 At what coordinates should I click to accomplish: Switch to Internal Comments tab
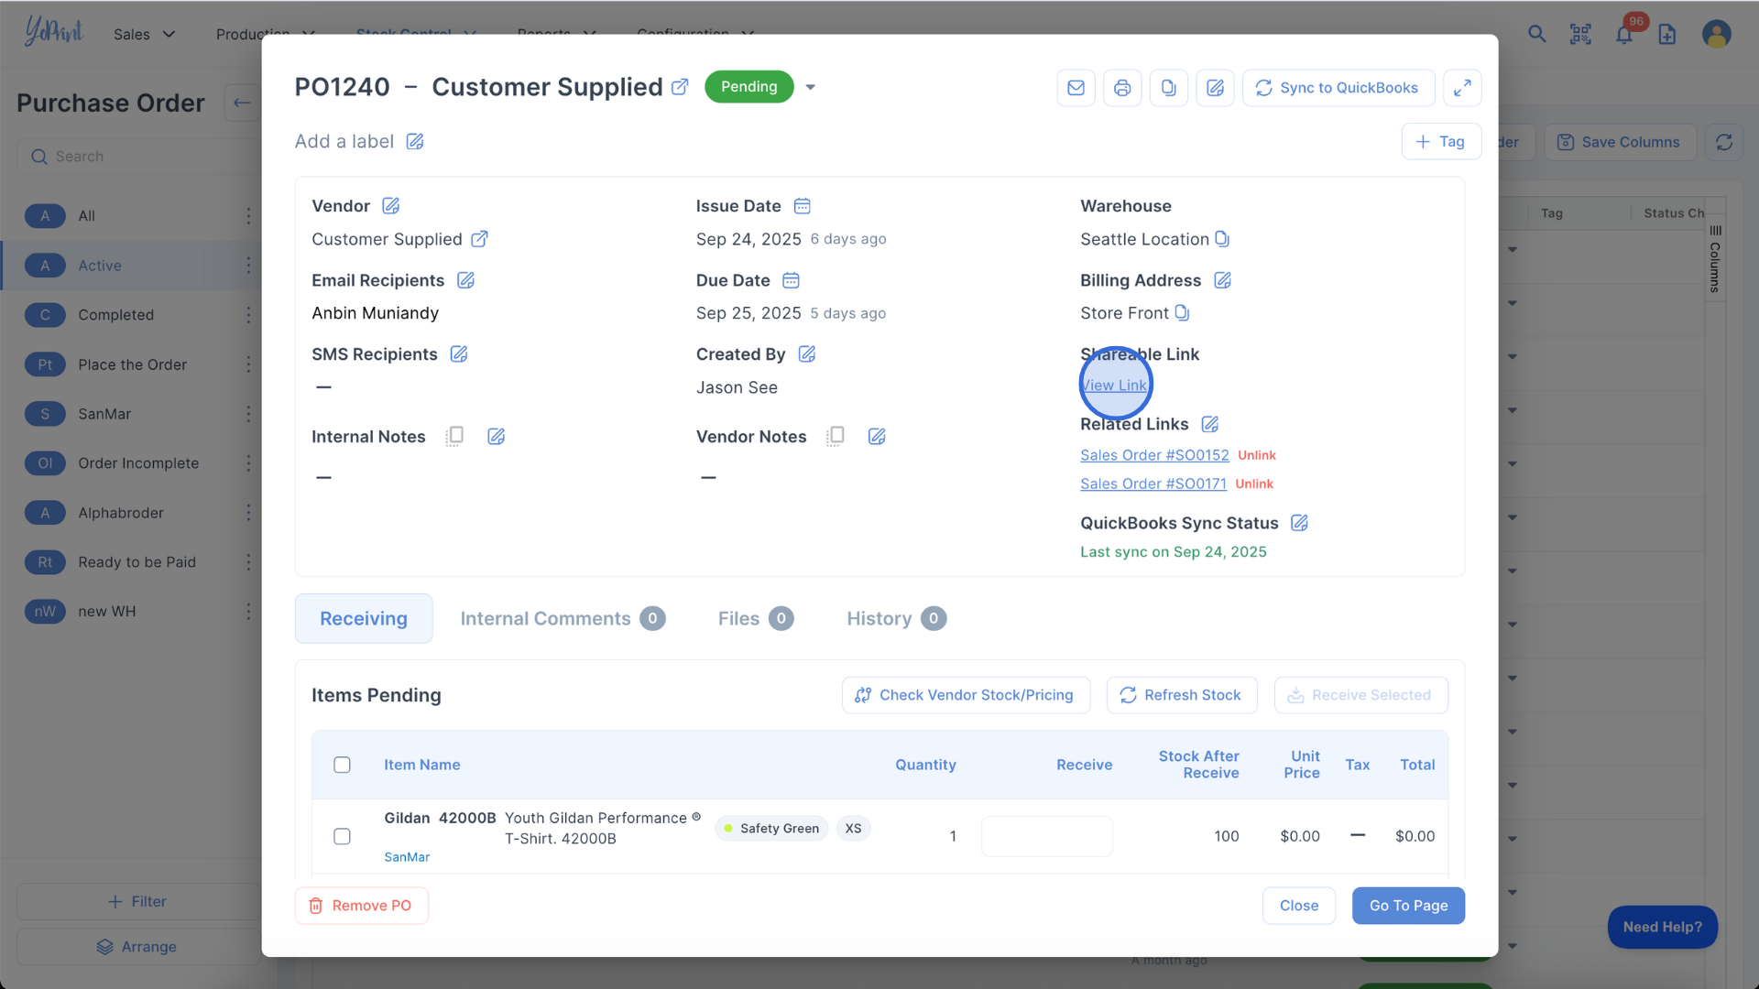pos(562,619)
